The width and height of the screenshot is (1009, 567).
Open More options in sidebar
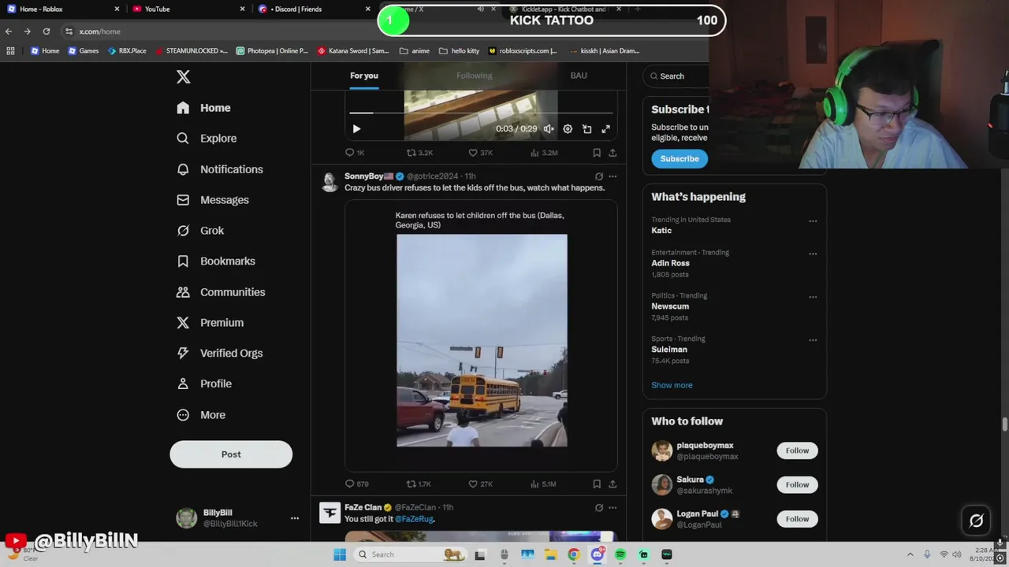[x=202, y=415]
